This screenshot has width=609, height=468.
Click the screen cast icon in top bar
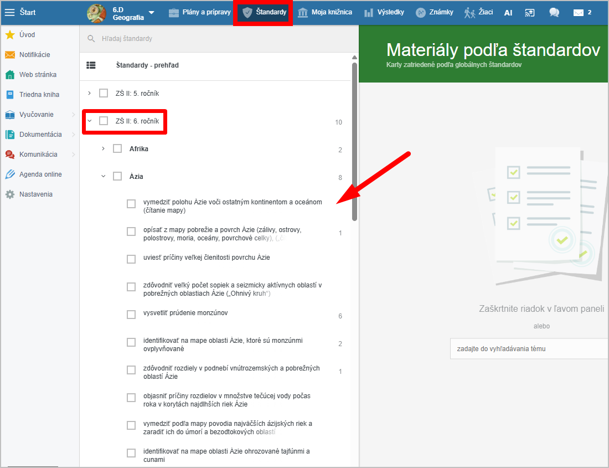[x=530, y=12]
